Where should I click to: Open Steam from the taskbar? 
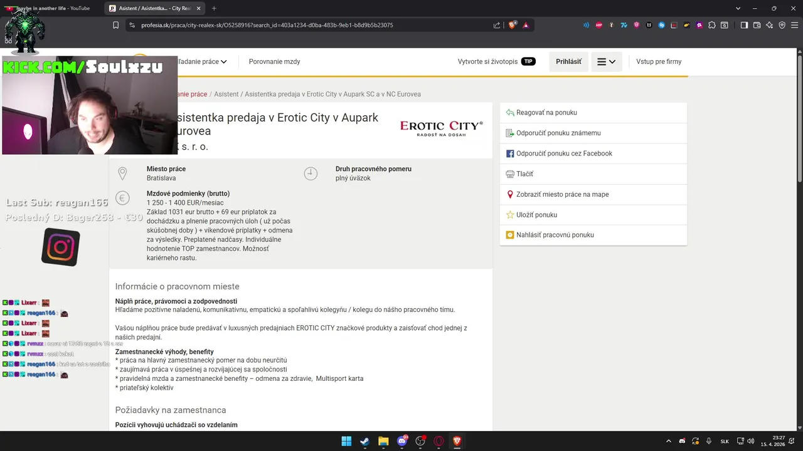(364, 441)
